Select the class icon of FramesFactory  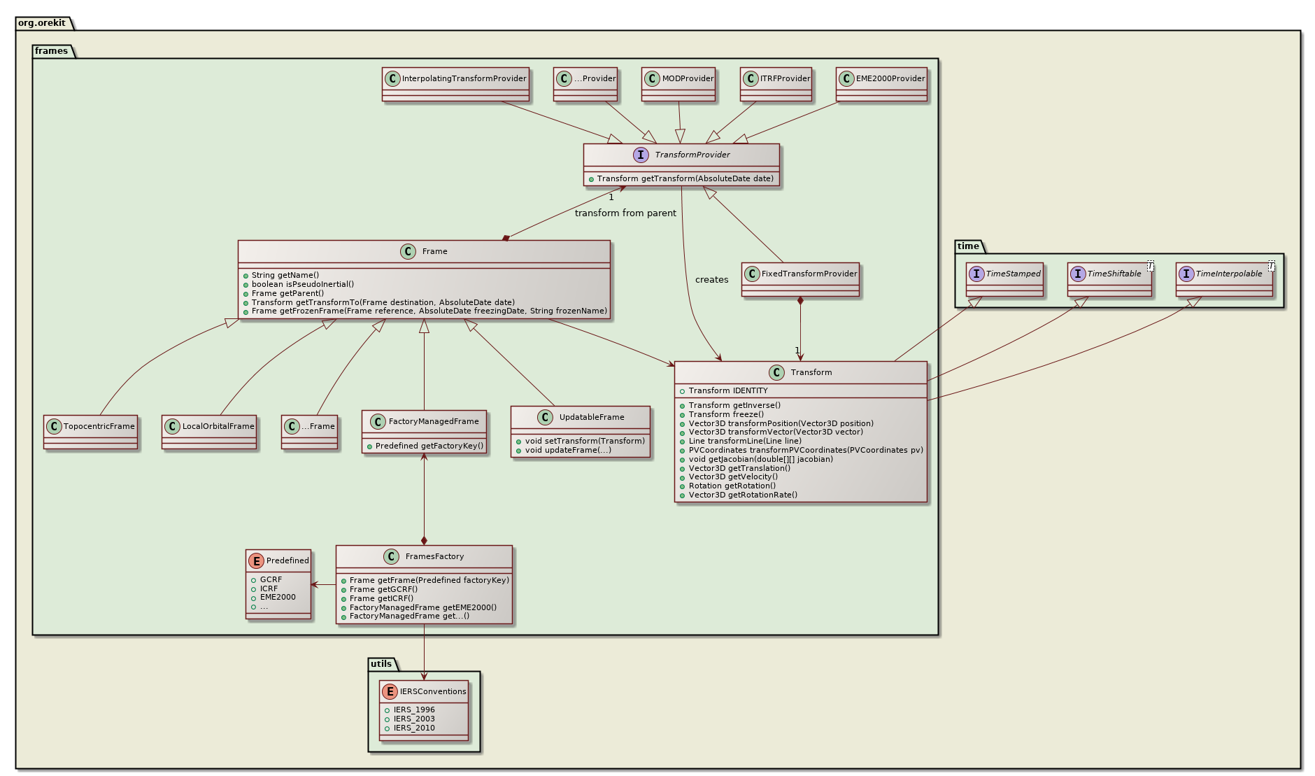[x=392, y=556]
